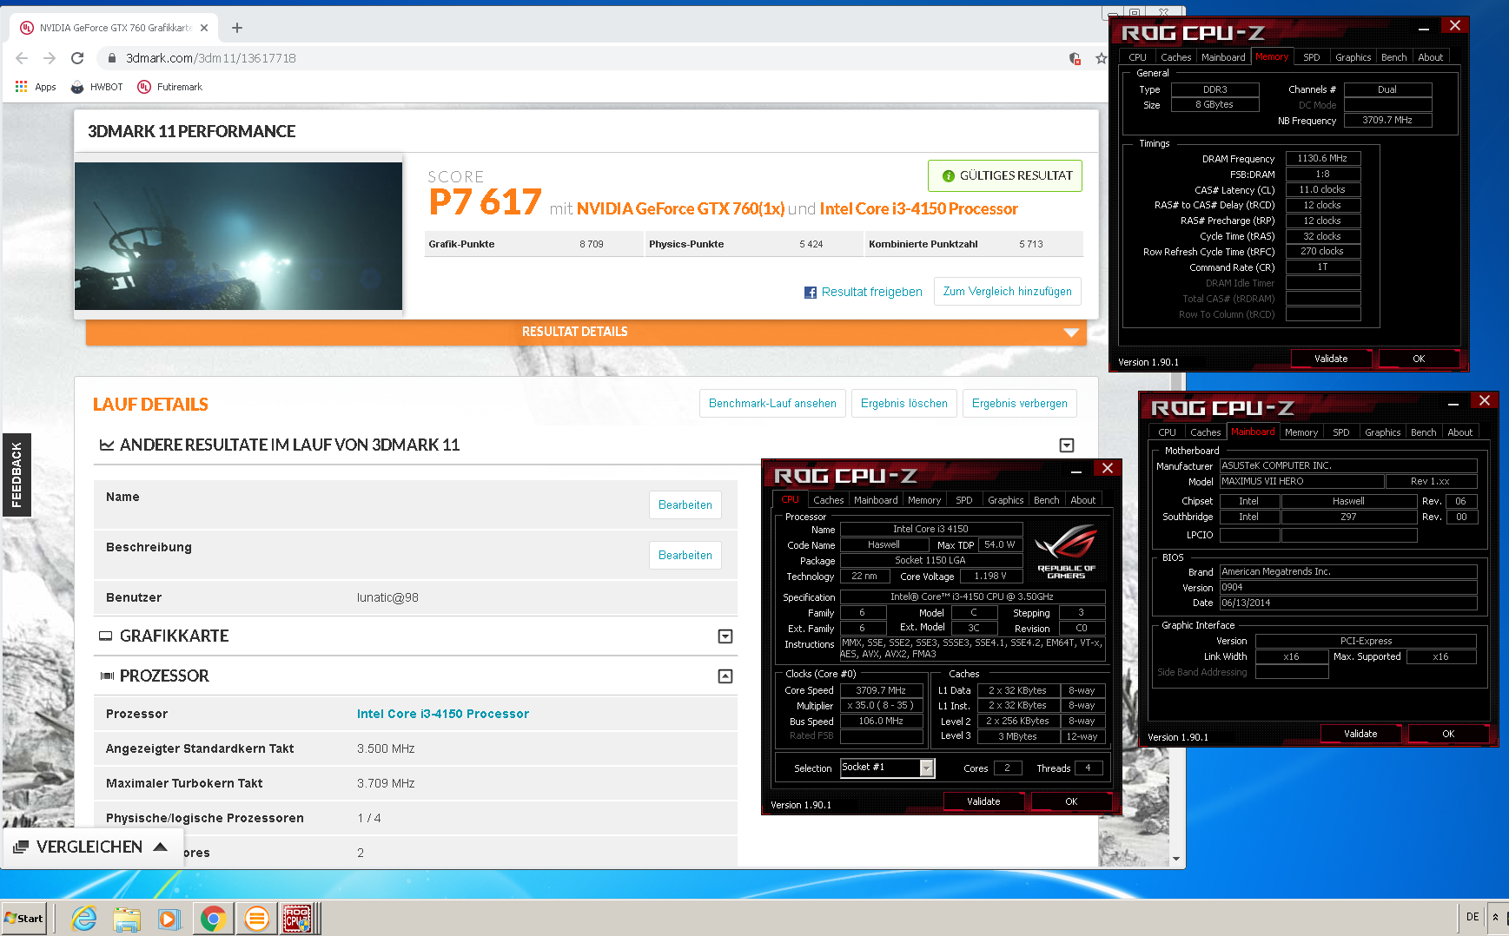
Task: Expand the VERGLEICHEN panel
Action: click(x=92, y=847)
